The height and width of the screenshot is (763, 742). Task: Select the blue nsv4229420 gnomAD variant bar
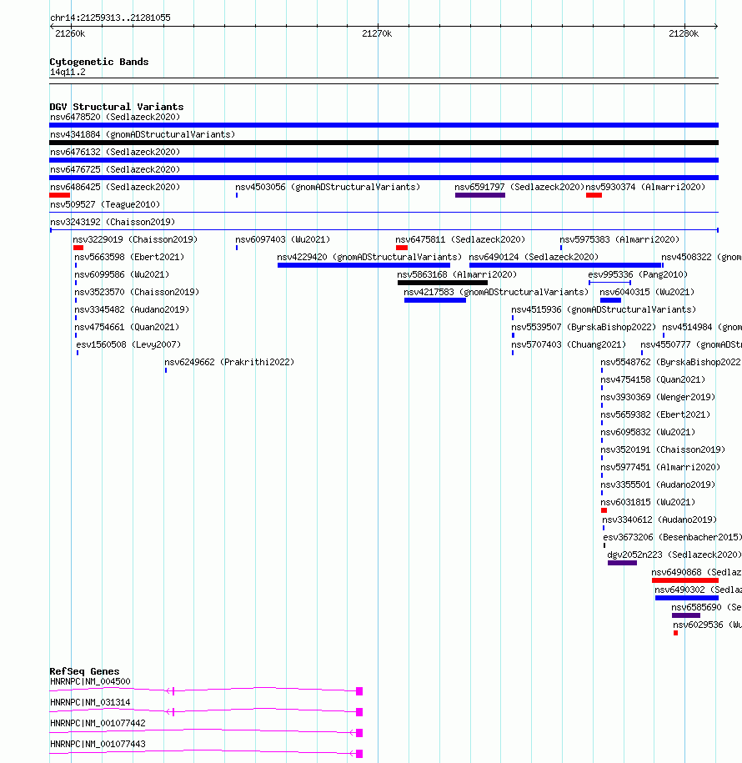[364, 265]
